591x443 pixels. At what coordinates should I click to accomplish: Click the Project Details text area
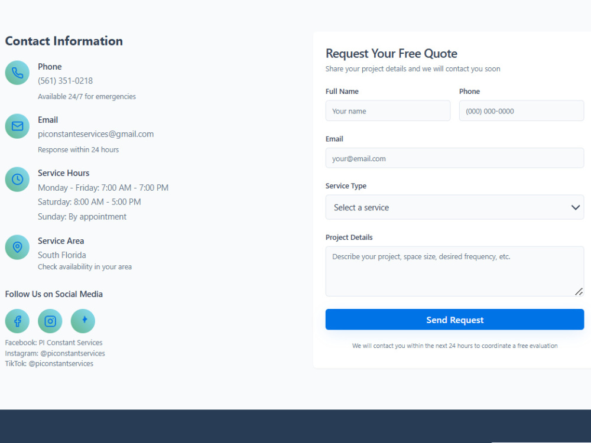[454, 271]
